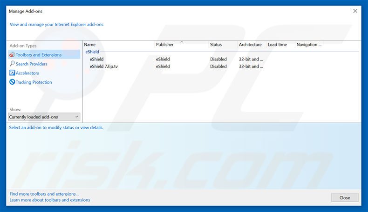This screenshot has height=212, width=368.
Task: Click the Search Providers magnifier icon
Action: click(x=12, y=64)
